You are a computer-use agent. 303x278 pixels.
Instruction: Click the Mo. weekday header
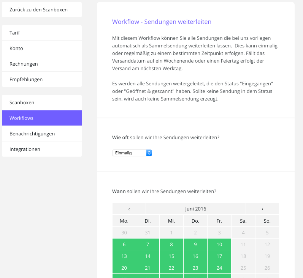(124, 221)
